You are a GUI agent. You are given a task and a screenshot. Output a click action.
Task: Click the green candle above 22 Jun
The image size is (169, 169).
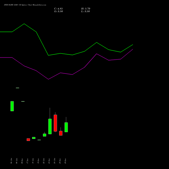pyautogui.click(x=45, y=135)
